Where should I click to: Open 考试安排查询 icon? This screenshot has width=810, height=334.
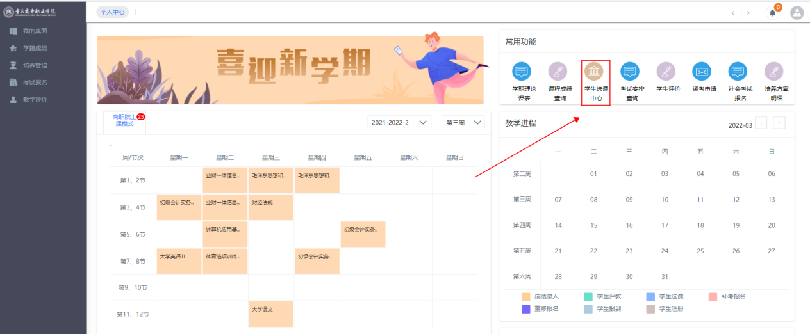click(x=632, y=72)
